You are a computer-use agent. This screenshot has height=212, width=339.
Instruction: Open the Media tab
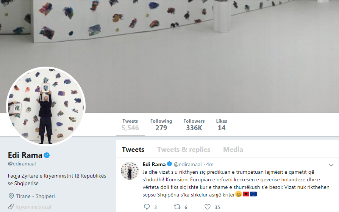tap(233, 149)
